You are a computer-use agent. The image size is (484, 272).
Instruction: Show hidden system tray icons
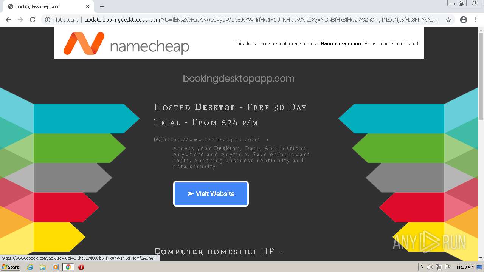click(422, 267)
